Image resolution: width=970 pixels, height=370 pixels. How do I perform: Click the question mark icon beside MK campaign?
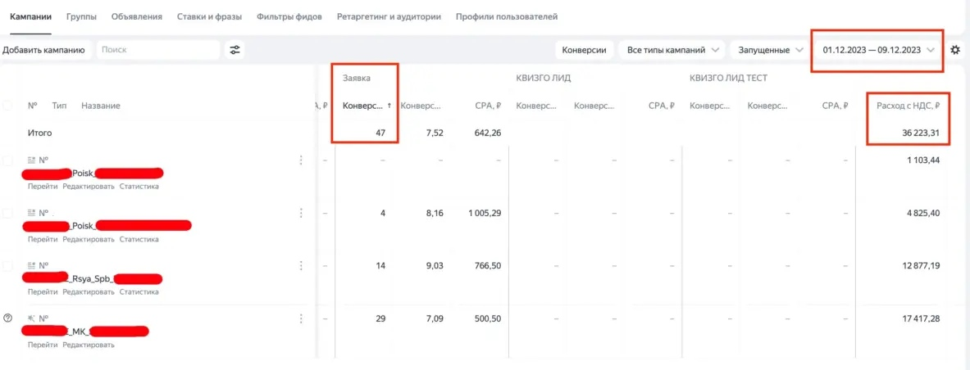click(8, 318)
